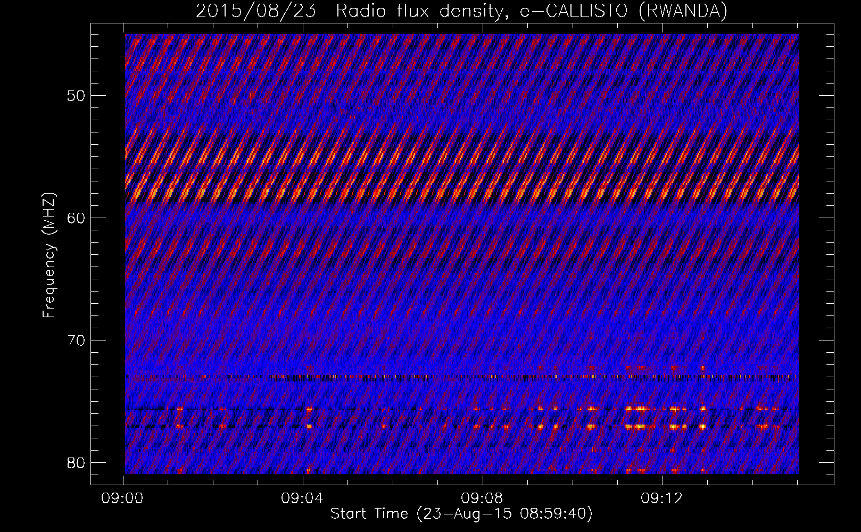Viewport: 861px width, 532px height.
Task: Click the 09:00 time tick label
Action: [x=123, y=498]
